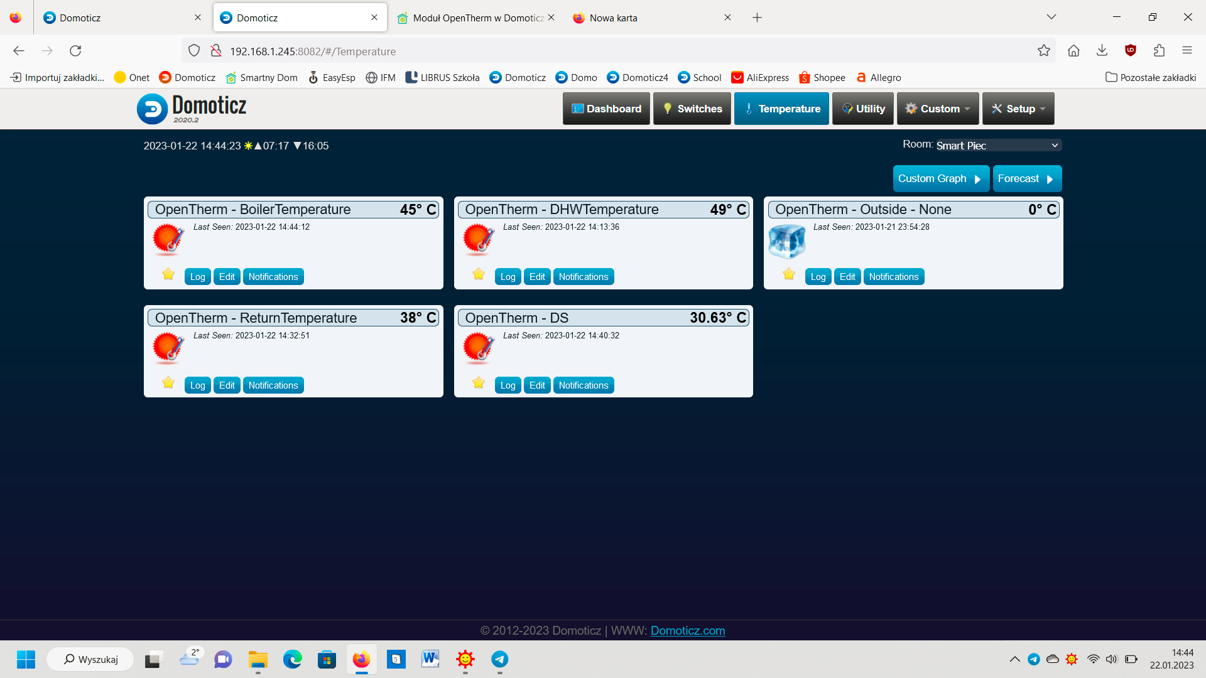Viewport: 1206px width, 678px height.
Task: Switch to the first Domoticz browser tab
Action: tap(122, 18)
